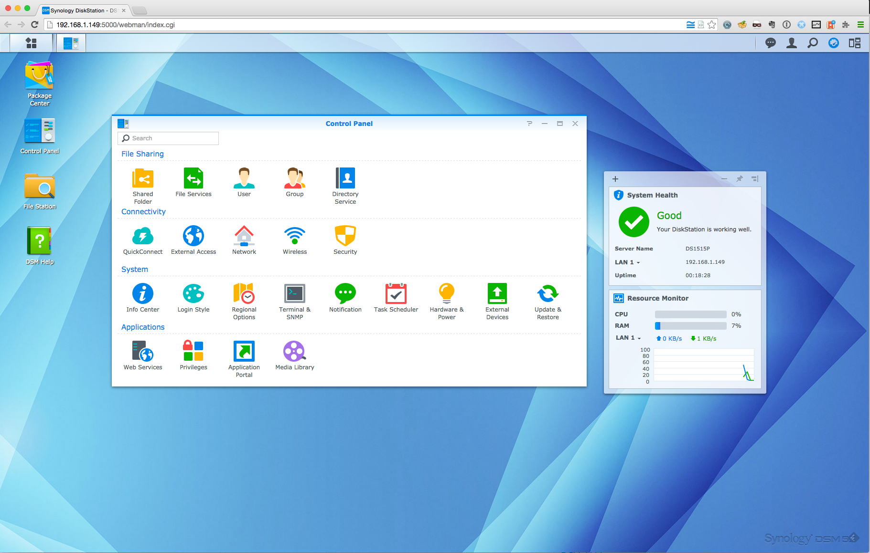Open the DSM main menu

click(31, 43)
